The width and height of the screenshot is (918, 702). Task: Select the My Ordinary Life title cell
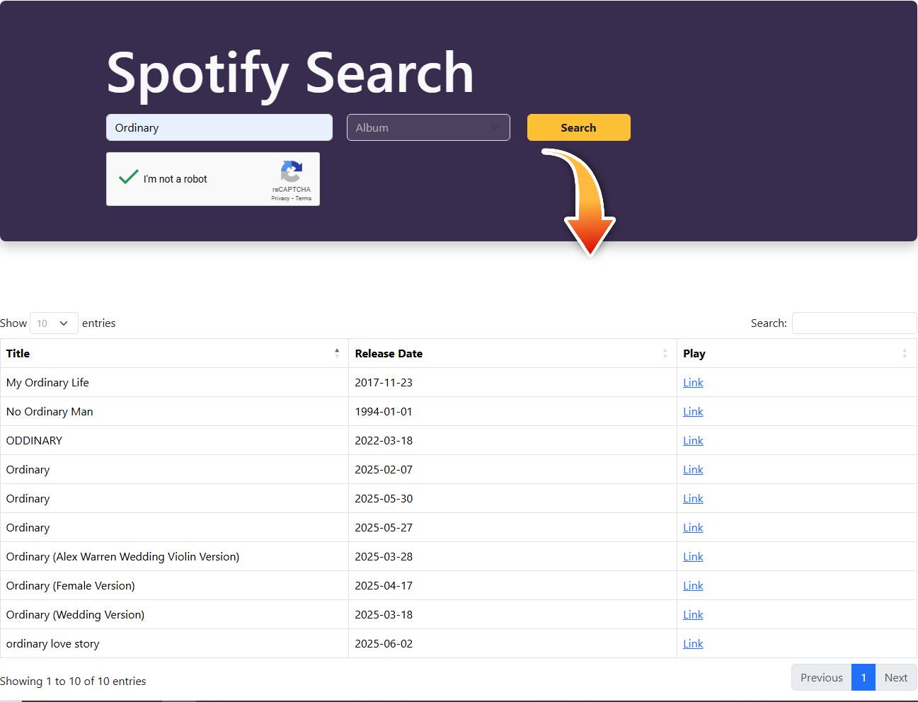[x=174, y=382]
